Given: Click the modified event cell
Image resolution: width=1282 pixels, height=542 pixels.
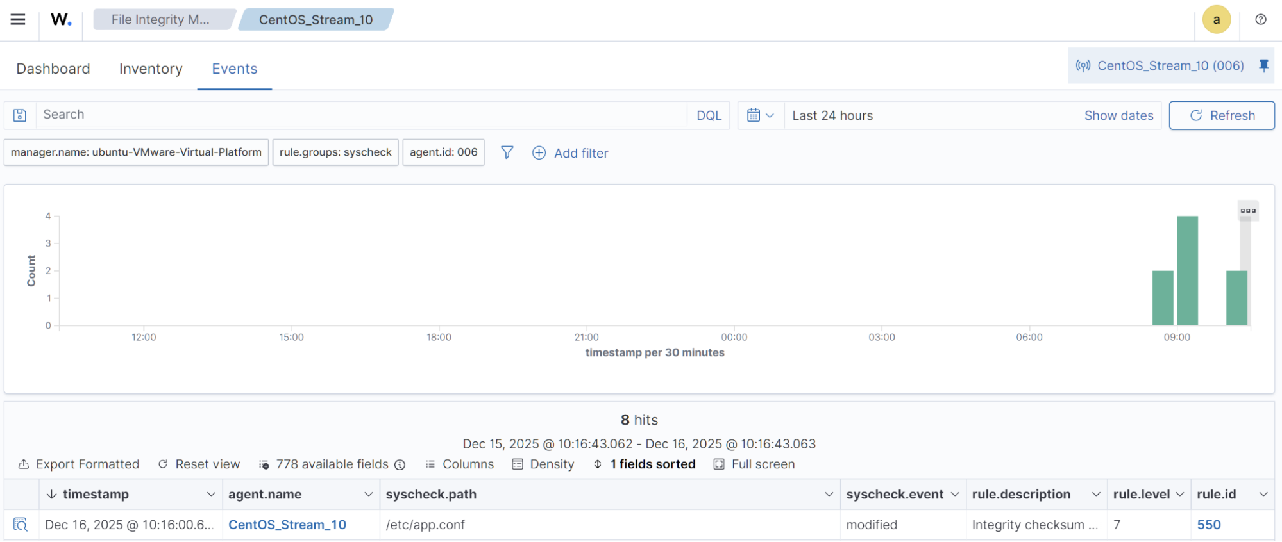Looking at the screenshot, I should coord(903,525).
